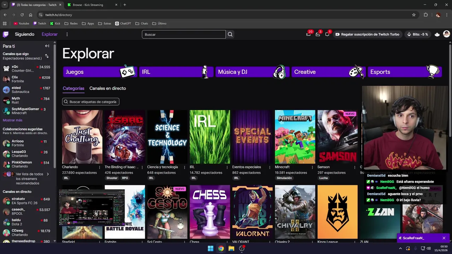452x254 pixels.
Task: Open the VALORANT category thumbnail
Action: pos(252,212)
